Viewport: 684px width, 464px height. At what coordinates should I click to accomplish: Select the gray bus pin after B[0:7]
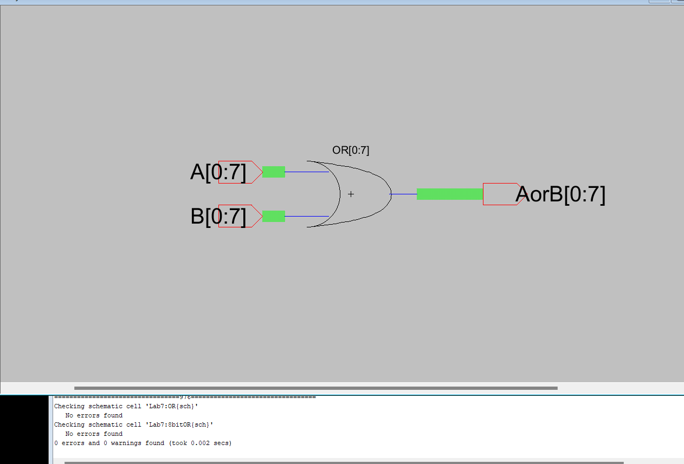[x=274, y=216]
